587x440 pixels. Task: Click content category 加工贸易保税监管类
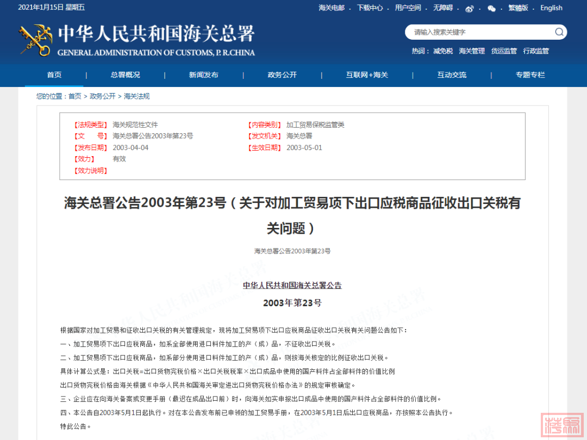click(x=315, y=125)
